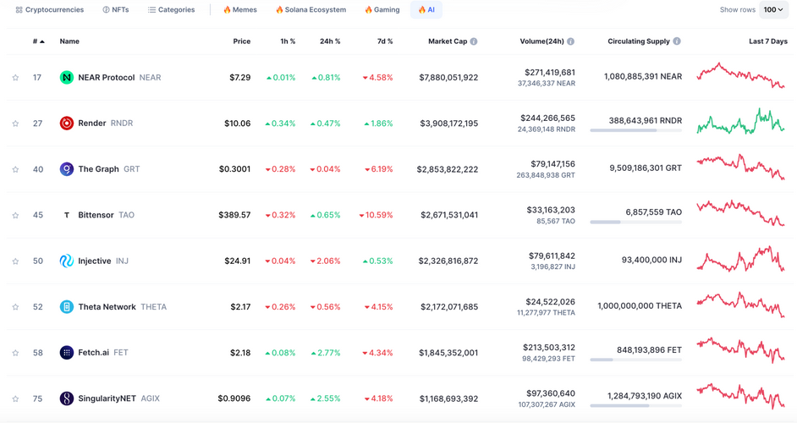Open the Bittensor coin name link
Image resolution: width=797 pixels, height=423 pixels.
point(96,215)
